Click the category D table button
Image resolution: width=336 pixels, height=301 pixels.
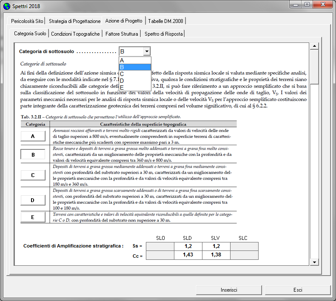click(33, 200)
